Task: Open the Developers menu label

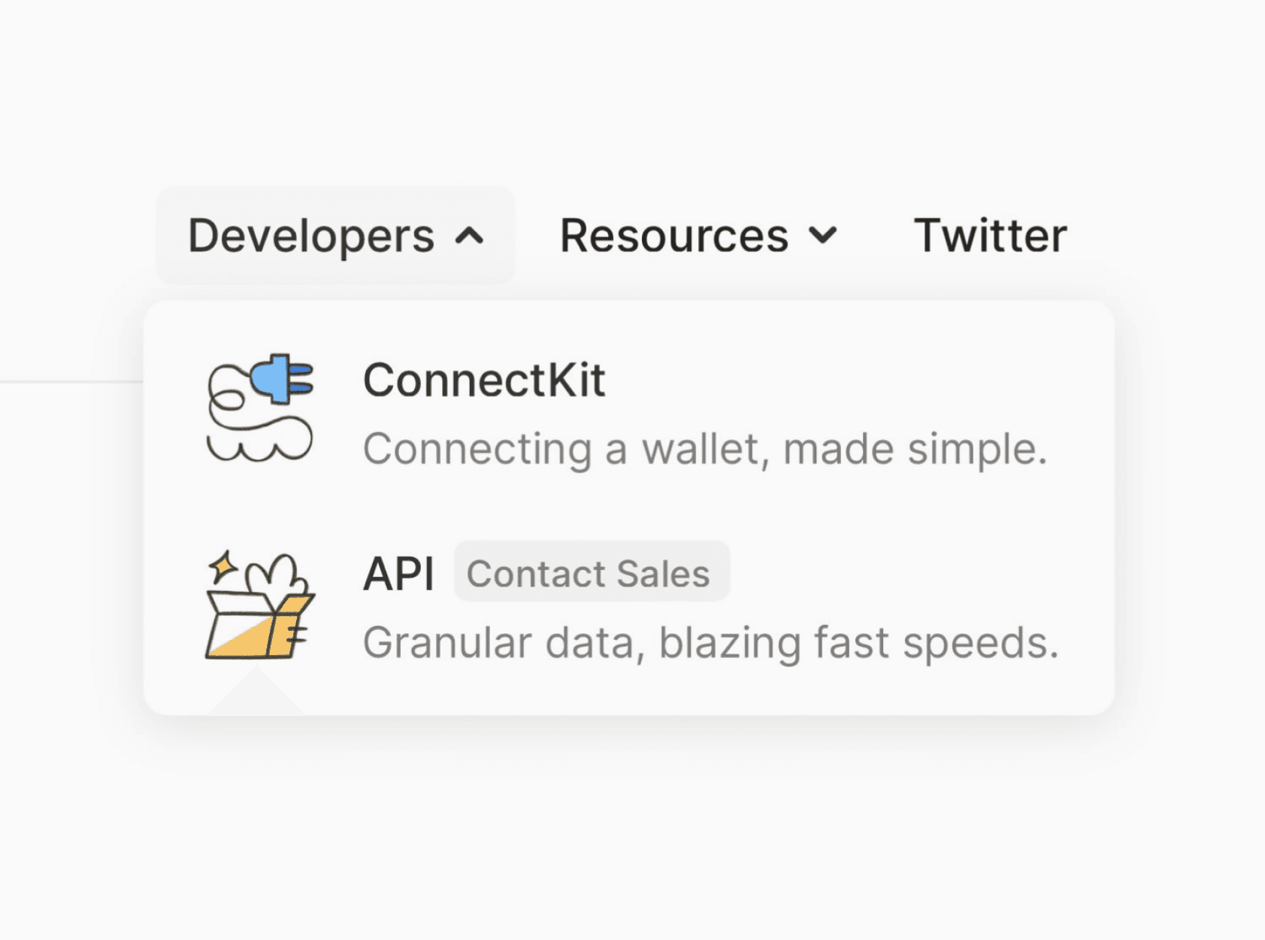Action: pyautogui.click(x=311, y=236)
